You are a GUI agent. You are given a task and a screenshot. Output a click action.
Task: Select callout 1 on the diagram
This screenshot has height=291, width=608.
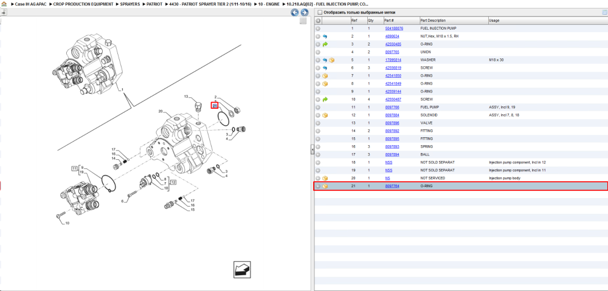(x=123, y=89)
